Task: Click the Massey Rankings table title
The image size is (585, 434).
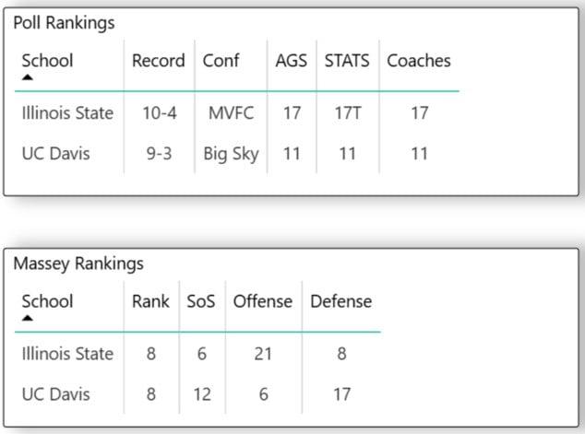Action: pyautogui.click(x=78, y=264)
